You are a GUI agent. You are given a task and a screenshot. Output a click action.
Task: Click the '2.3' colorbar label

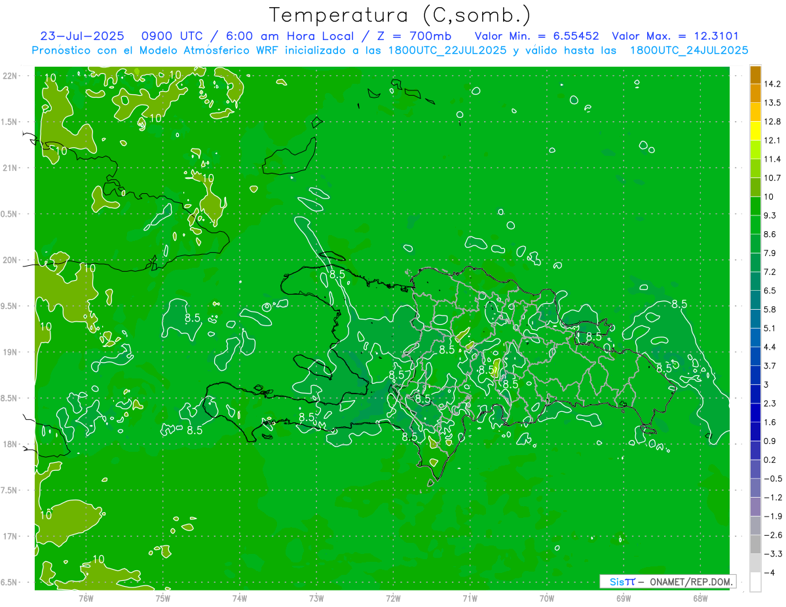tap(770, 403)
